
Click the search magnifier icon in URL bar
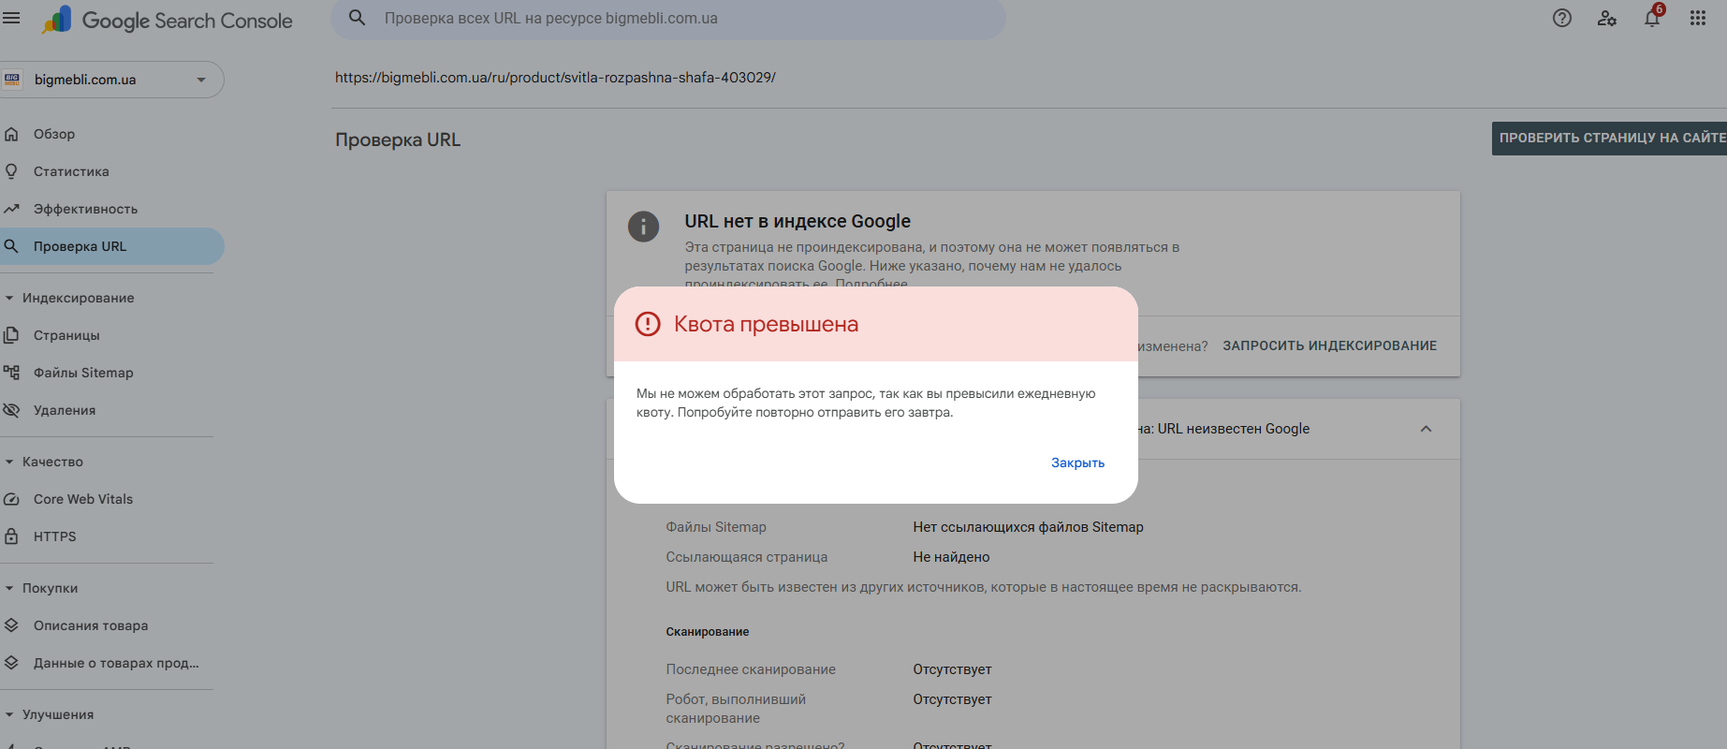[x=358, y=19]
